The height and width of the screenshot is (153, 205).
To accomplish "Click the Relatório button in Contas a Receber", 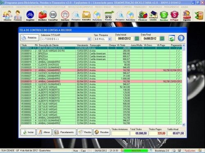I will [30, 38].
